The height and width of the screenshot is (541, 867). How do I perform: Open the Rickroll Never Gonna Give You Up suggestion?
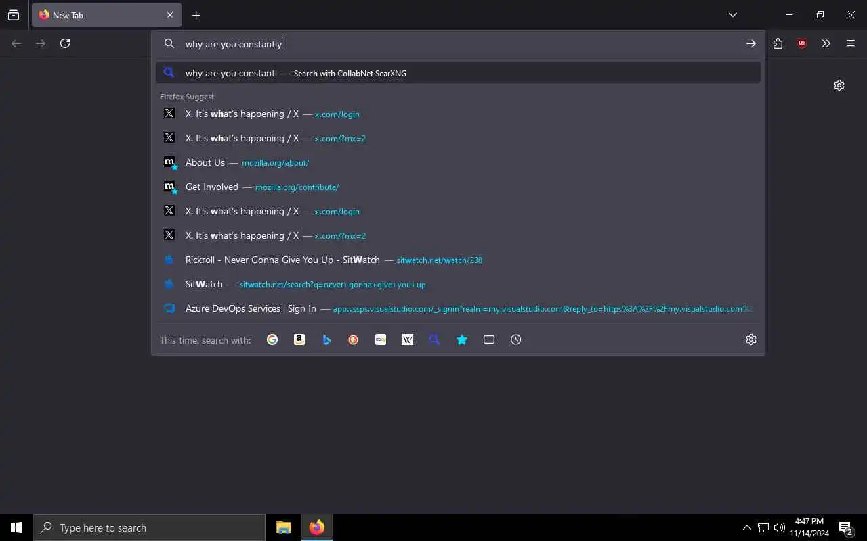458,260
